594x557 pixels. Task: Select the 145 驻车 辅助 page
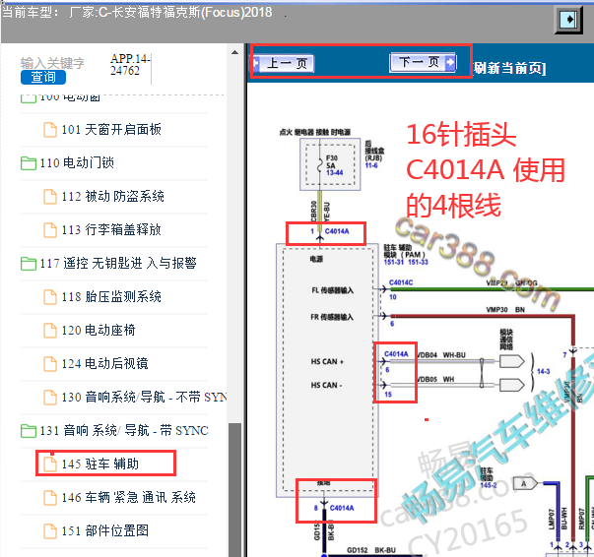click(100, 464)
